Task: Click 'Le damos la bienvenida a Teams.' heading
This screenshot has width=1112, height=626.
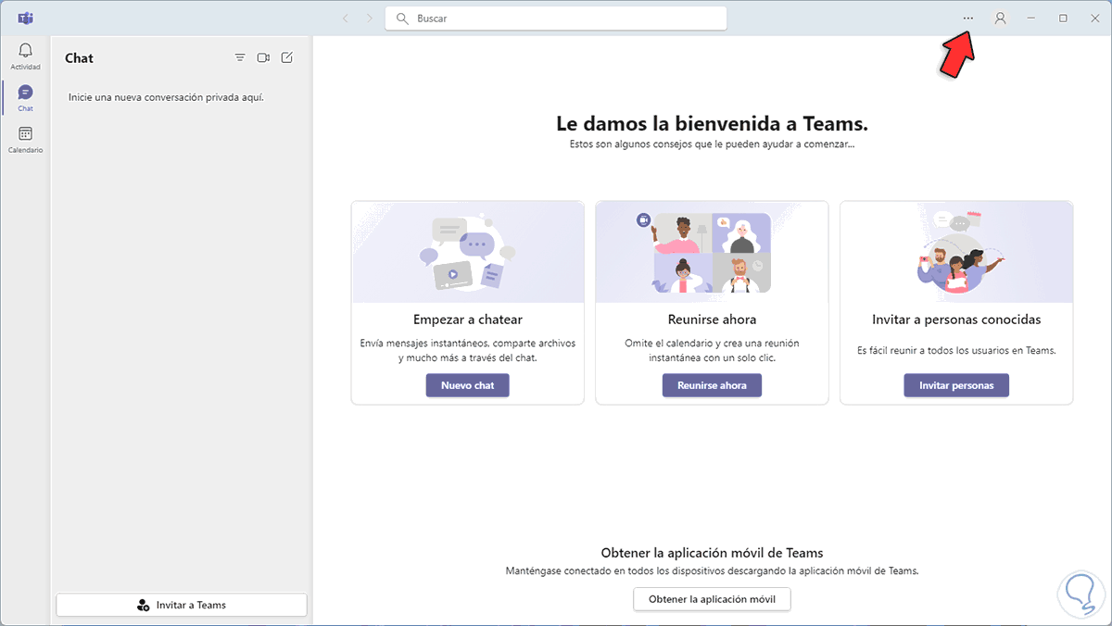Action: coord(712,123)
